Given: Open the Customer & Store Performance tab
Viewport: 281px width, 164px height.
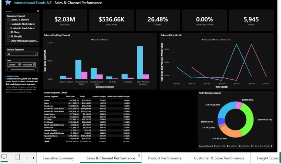Looking at the screenshot, I should click(x=219, y=158).
